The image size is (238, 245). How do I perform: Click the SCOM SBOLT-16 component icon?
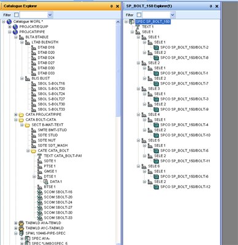[x=40, y=192]
